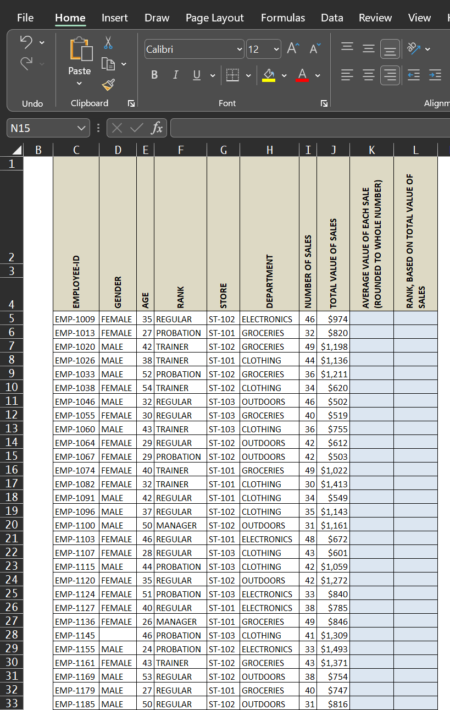Screen dimensions: 450x710
Task: Click the Format Painter icon
Action: click(108, 84)
